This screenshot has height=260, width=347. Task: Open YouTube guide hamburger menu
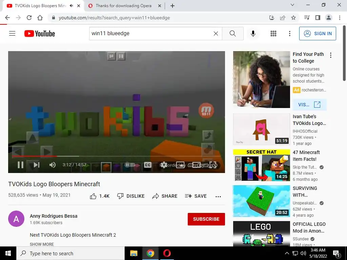tap(12, 34)
